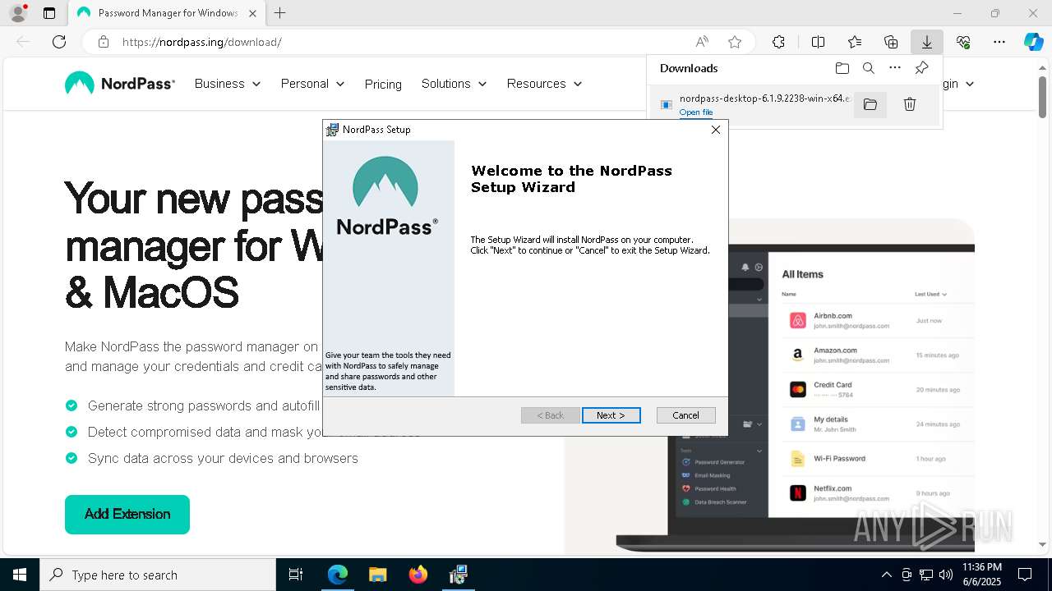Image resolution: width=1052 pixels, height=591 pixels.
Task: Open more options in Downloads panel
Action: click(895, 68)
